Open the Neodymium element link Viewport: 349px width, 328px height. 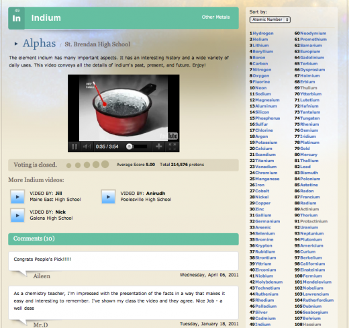click(x=313, y=33)
